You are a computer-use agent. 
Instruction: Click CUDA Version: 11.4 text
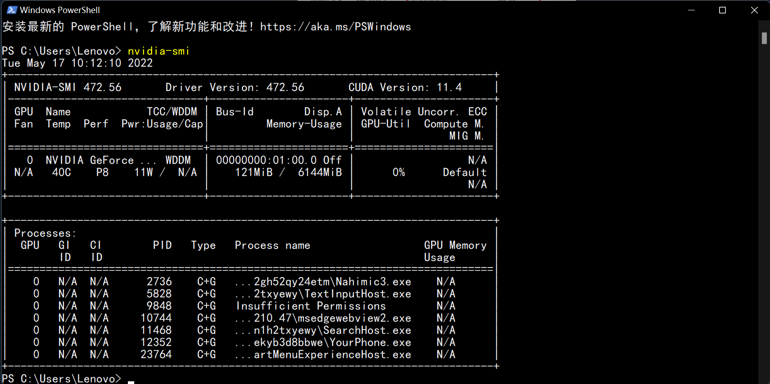coord(405,88)
